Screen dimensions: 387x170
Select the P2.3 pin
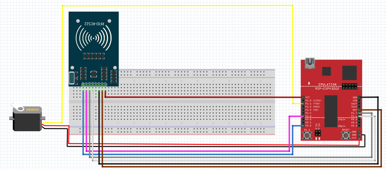pos(359,126)
